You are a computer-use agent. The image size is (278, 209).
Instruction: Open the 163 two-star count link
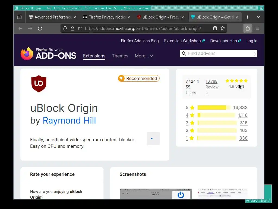click(x=244, y=130)
